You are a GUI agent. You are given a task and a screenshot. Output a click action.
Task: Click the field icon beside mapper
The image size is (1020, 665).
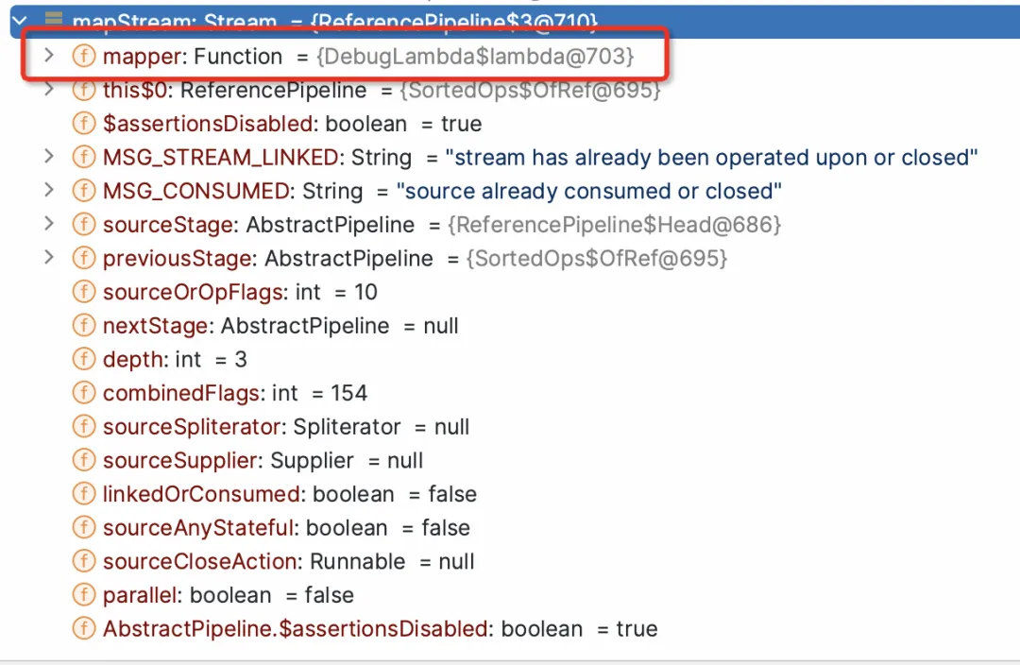84,56
